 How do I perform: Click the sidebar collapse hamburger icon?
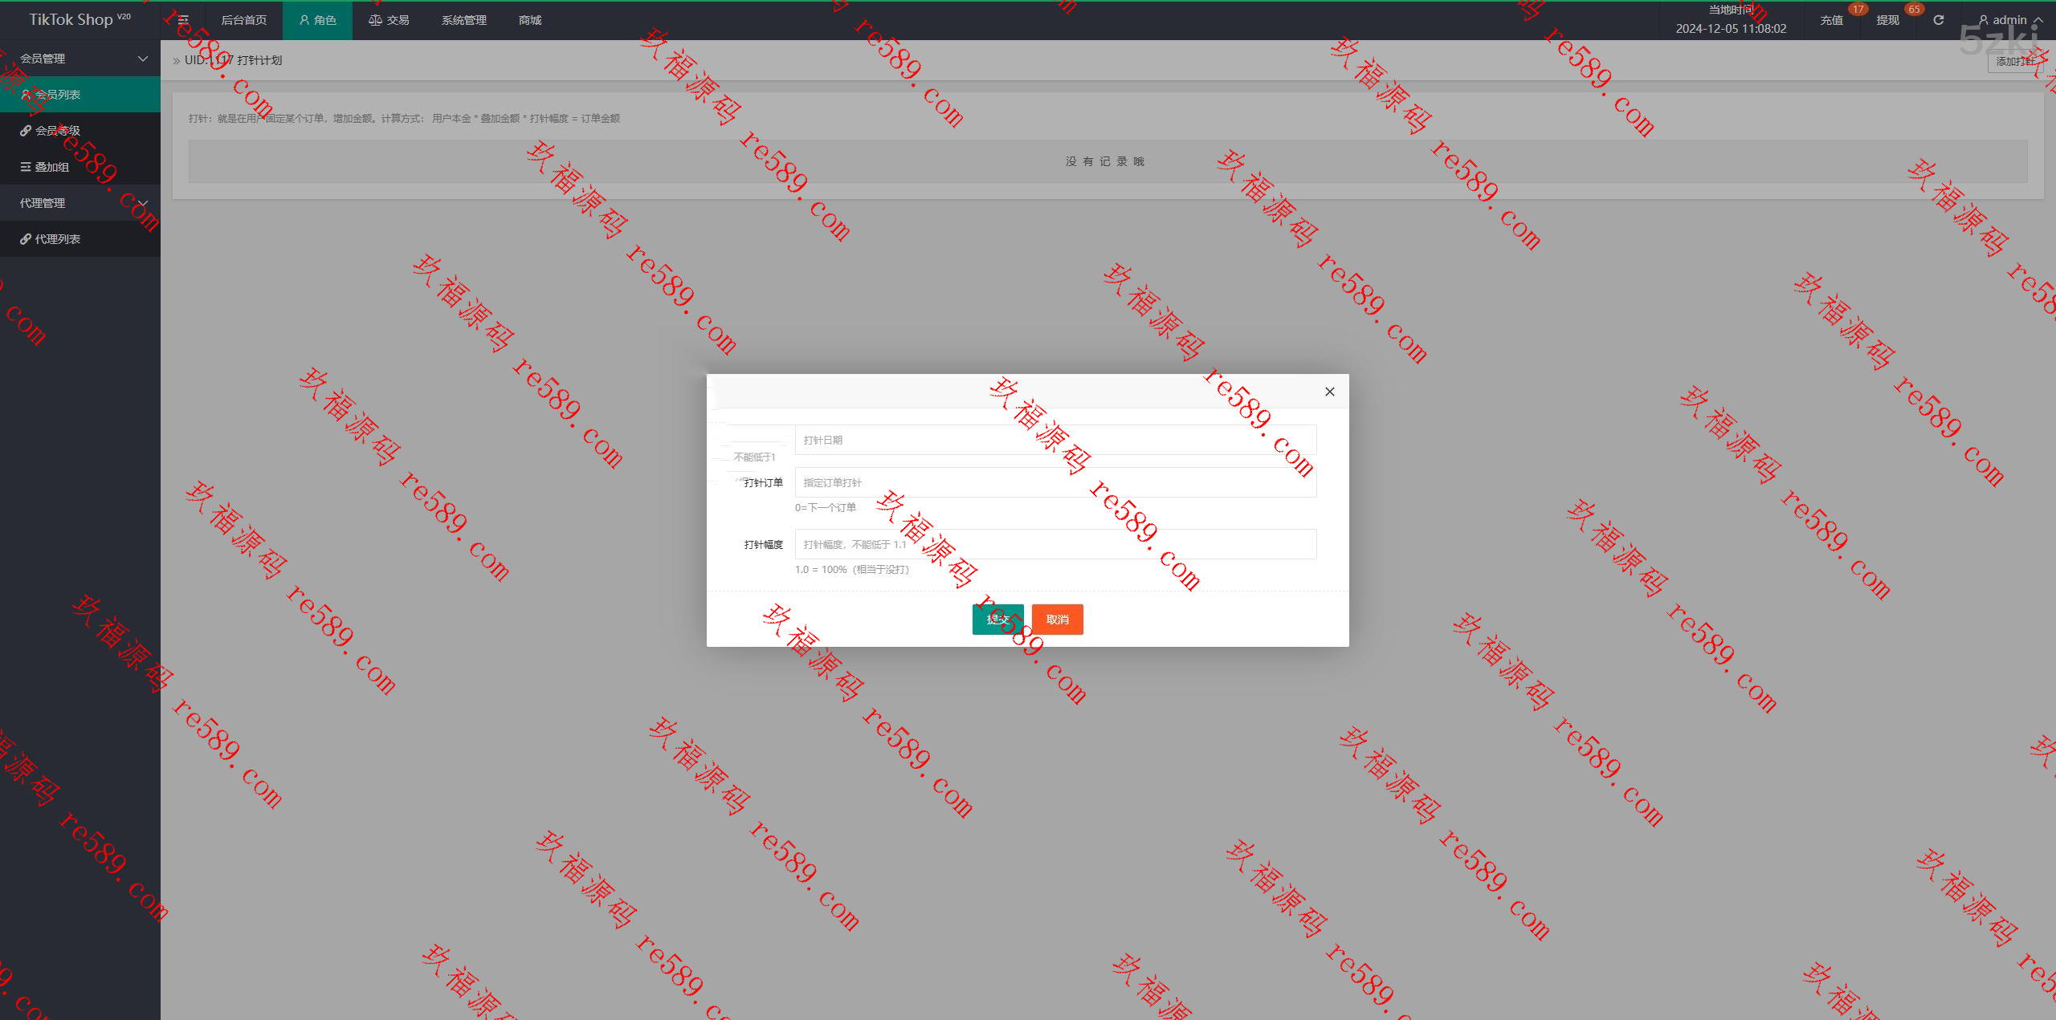click(x=183, y=20)
